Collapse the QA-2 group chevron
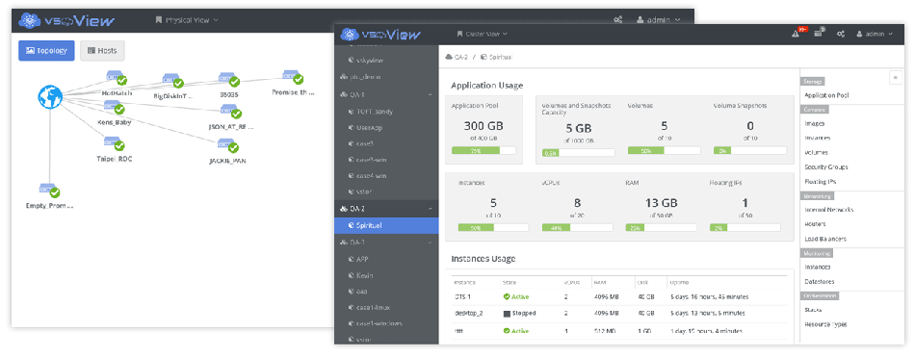 431,208
